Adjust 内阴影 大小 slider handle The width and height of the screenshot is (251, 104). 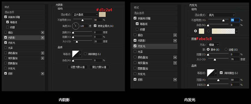pyautogui.click(x=77, y=42)
